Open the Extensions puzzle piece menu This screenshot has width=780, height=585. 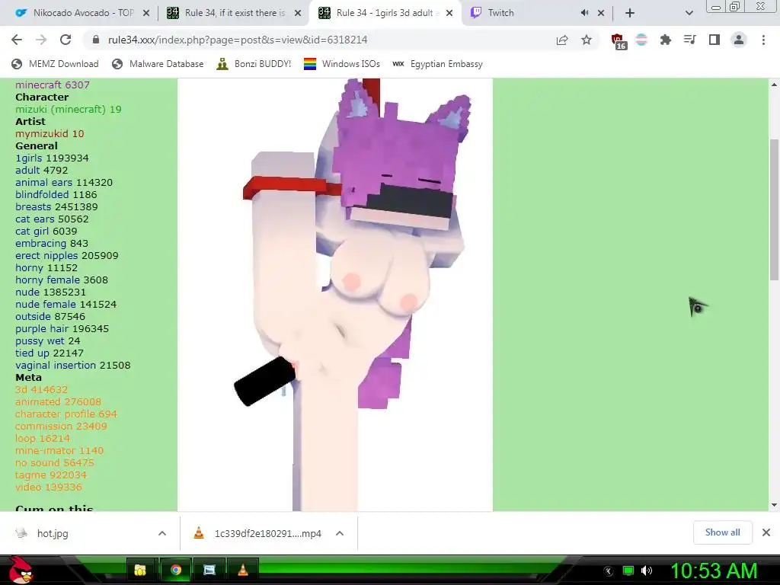(x=665, y=40)
